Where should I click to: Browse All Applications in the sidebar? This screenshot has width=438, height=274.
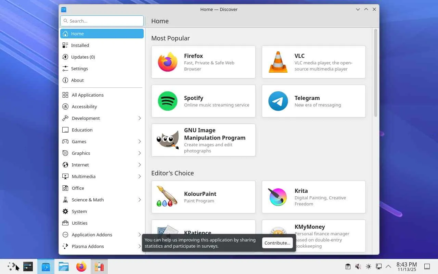point(102,95)
